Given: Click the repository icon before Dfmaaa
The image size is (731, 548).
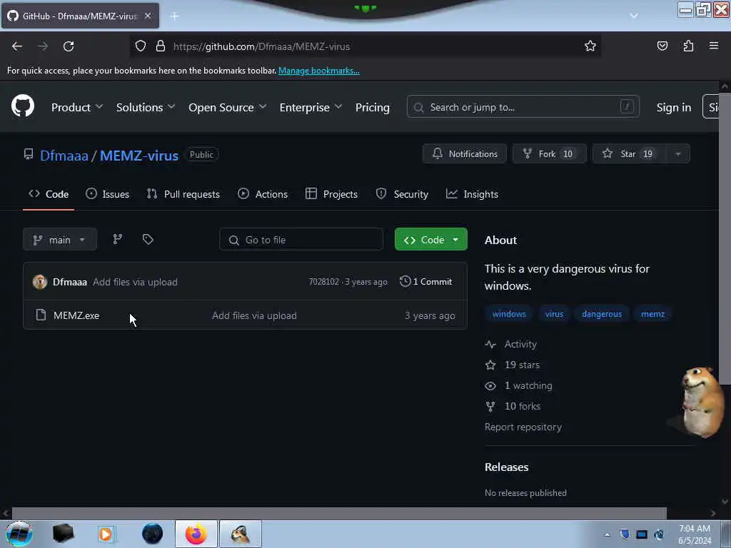Looking at the screenshot, I should (29, 154).
